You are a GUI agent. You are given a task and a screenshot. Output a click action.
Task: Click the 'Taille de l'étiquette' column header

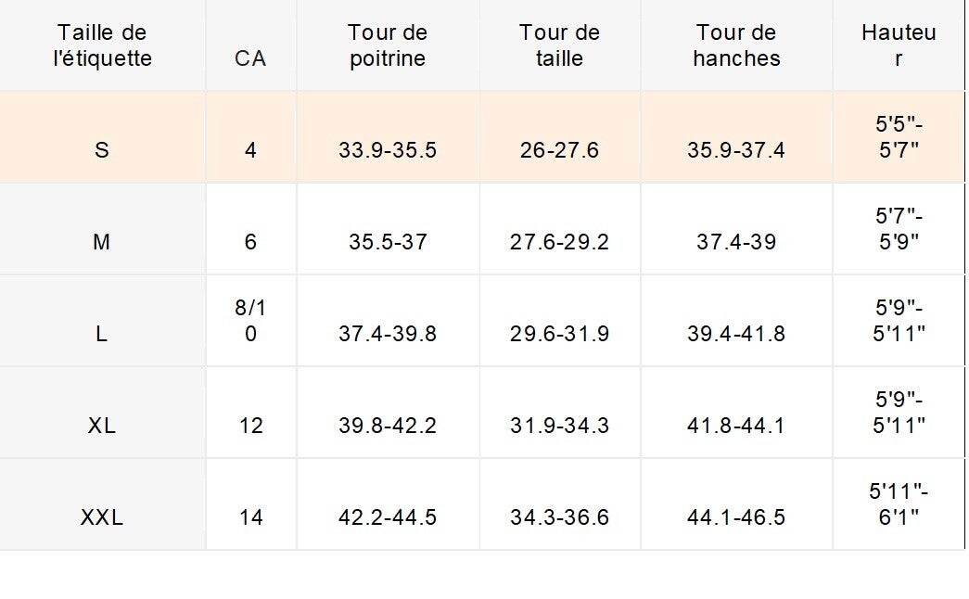pyautogui.click(x=102, y=45)
